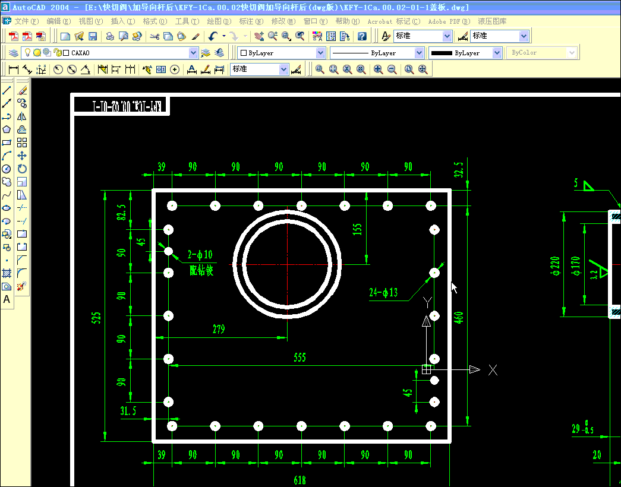Click the Cut scissors icon
The image size is (621, 487).
pos(155,36)
